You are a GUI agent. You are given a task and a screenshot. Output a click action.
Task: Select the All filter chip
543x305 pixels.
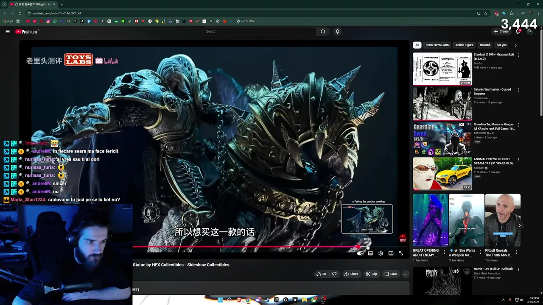(417, 45)
